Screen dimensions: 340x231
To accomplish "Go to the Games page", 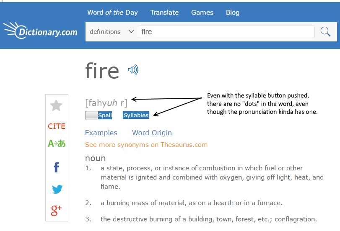I will tap(202, 13).
